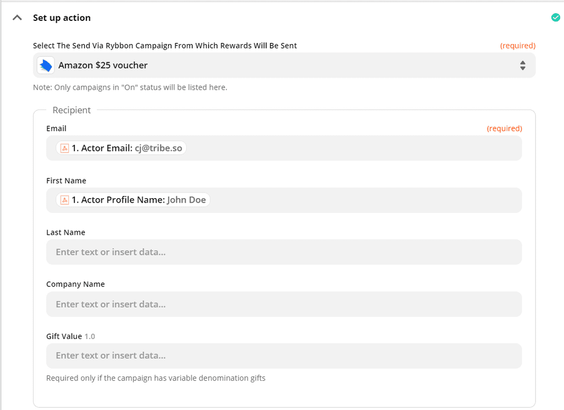The image size is (564, 410).
Task: Click the green checkmark status icon
Action: point(556,18)
